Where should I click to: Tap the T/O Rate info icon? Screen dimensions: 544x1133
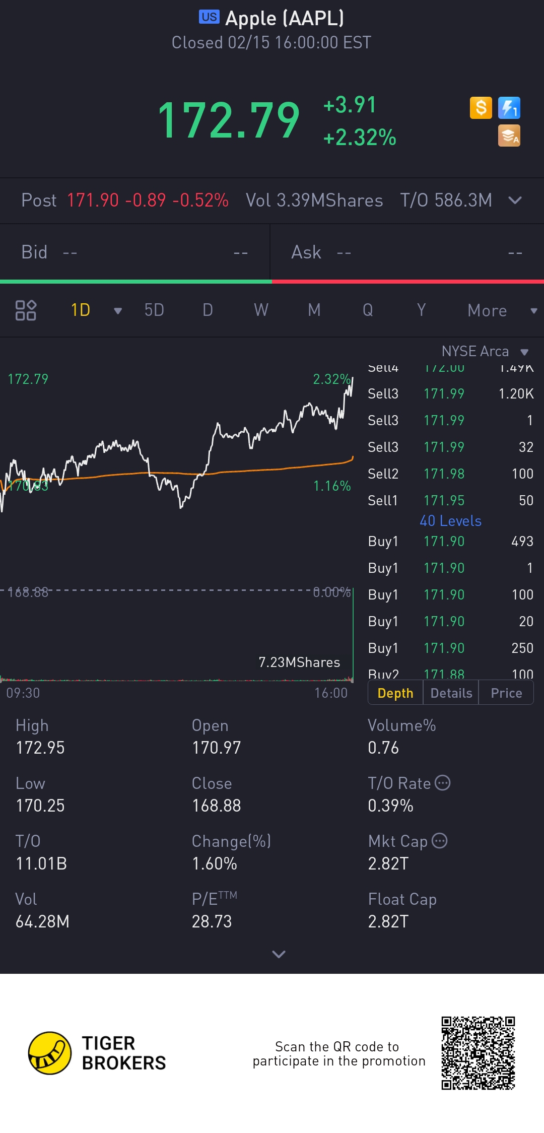(442, 783)
